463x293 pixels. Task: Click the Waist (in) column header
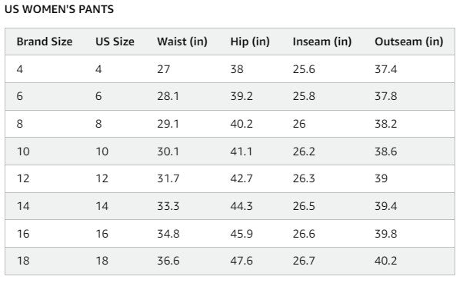pyautogui.click(x=182, y=42)
